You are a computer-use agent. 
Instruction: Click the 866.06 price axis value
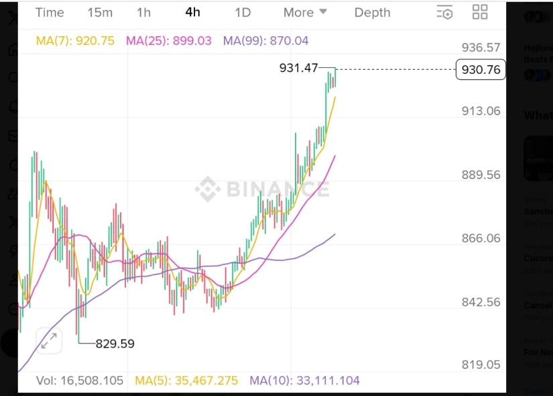pyautogui.click(x=481, y=238)
